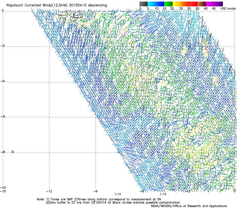Click the "30" legend tick label
The image size is (237, 208).
click(189, 9)
